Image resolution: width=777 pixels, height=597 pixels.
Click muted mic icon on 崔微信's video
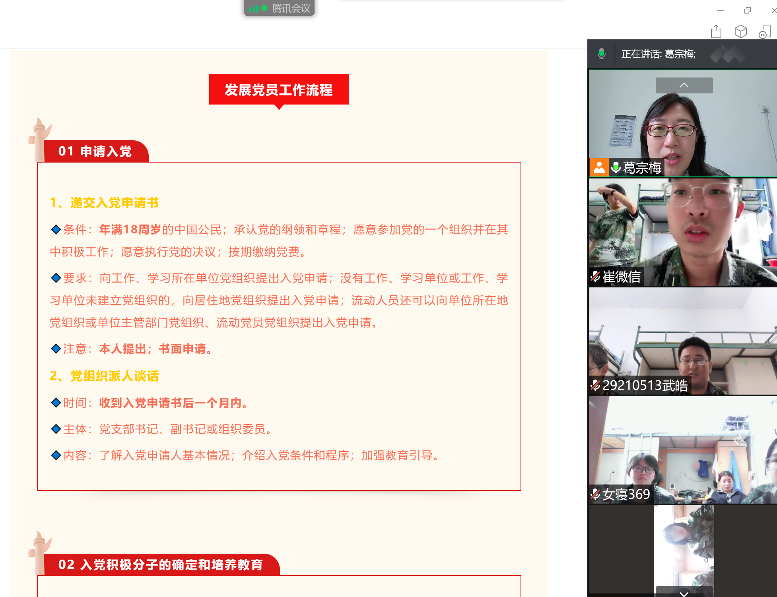click(595, 276)
